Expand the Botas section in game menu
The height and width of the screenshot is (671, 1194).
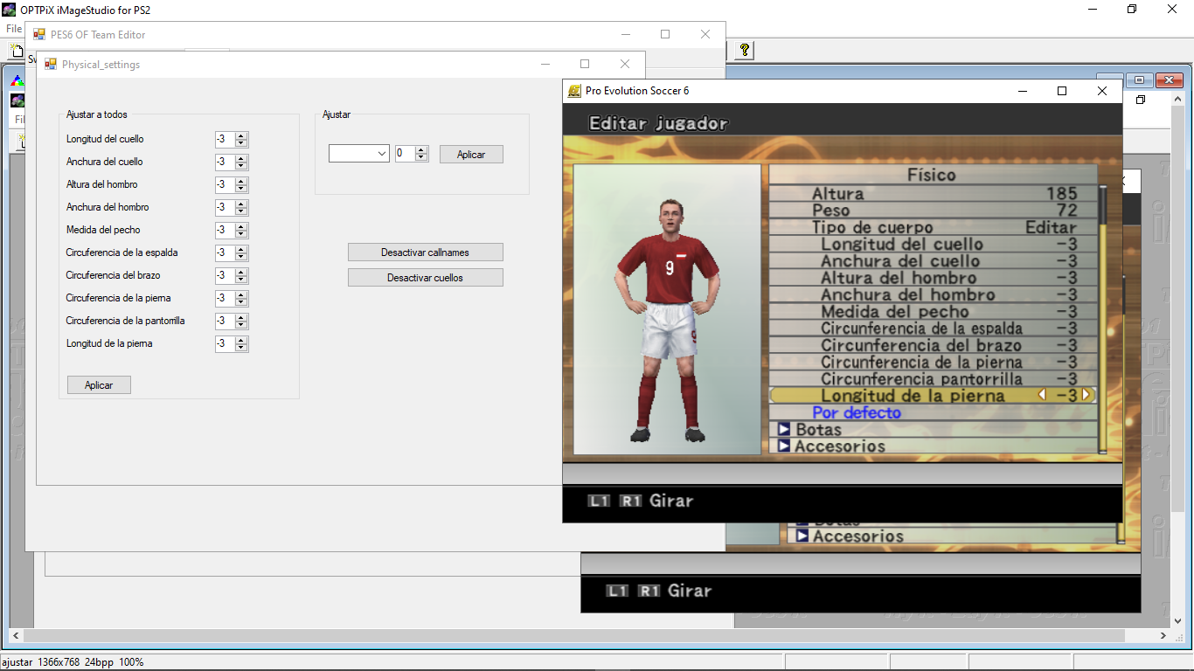pos(784,429)
